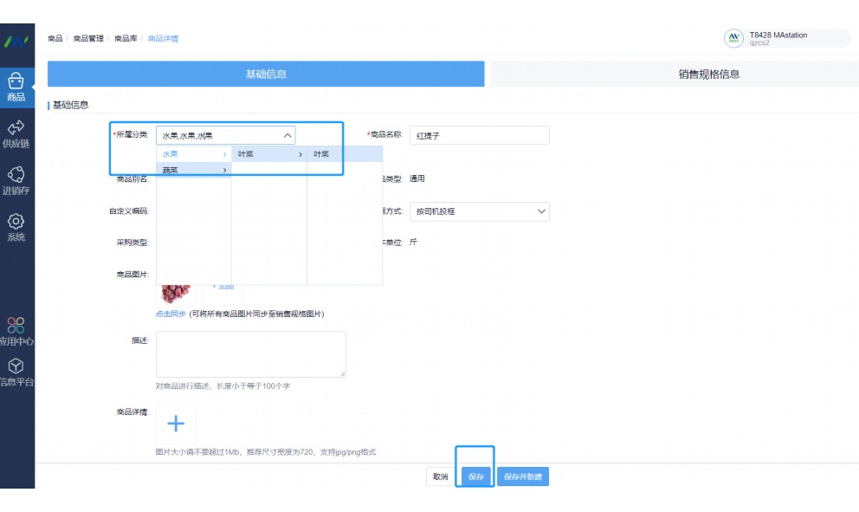Switch to 基础信息 tab

click(x=266, y=74)
